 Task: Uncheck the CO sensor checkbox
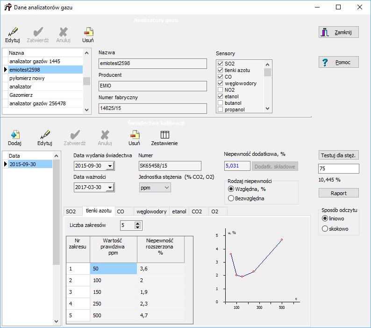tap(220, 77)
